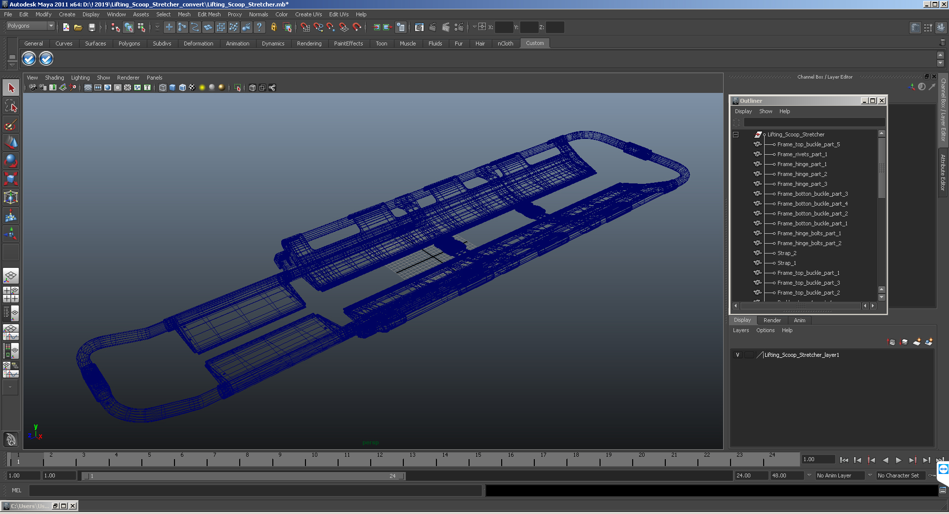Open the shelf options down arrow menu
The image size is (949, 514).
[12, 65]
